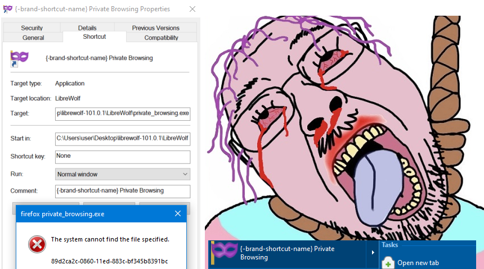Close the firefox private_browsing.exe error dialog
Image resolution: width=484 pixels, height=269 pixels.
pos(178,213)
